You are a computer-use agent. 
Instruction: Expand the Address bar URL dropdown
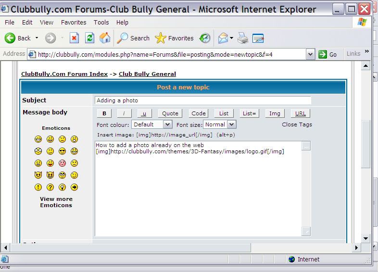311,54
